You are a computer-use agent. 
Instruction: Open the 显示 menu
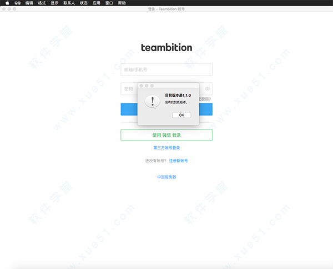point(54,3)
